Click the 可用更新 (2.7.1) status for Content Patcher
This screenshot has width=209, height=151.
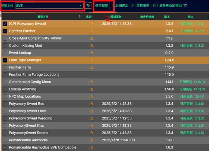click(x=192, y=31)
